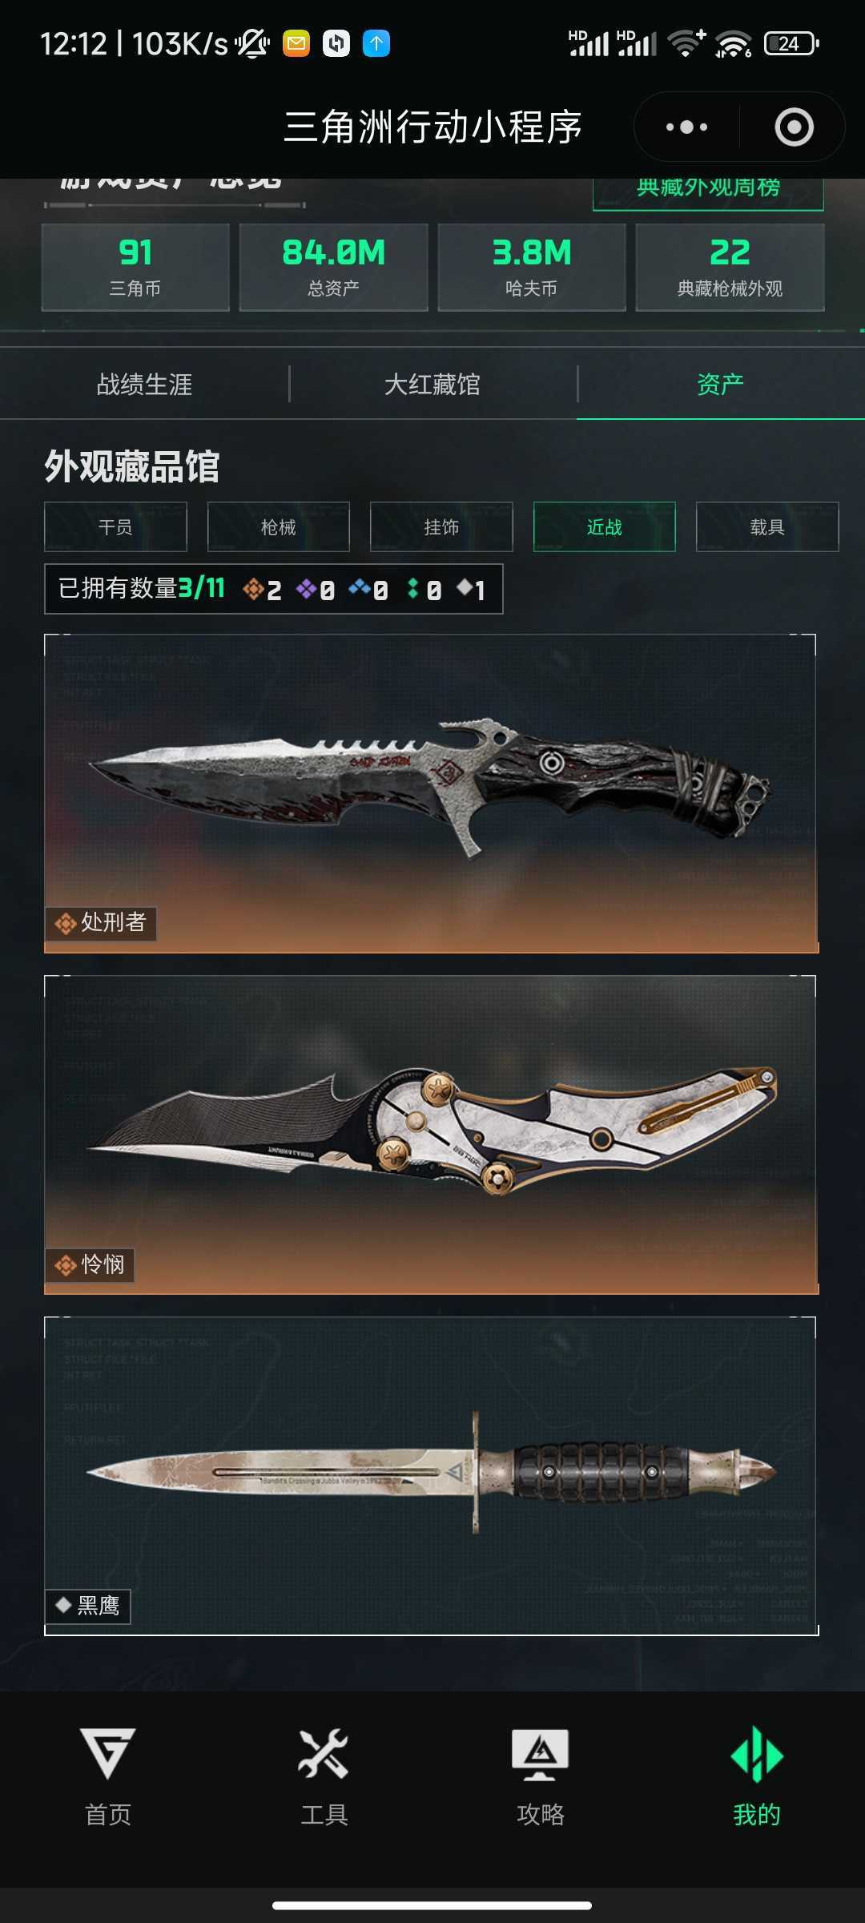The height and width of the screenshot is (1923, 865).
Task: Tap the mini program close circle icon
Action: pyautogui.click(x=794, y=127)
